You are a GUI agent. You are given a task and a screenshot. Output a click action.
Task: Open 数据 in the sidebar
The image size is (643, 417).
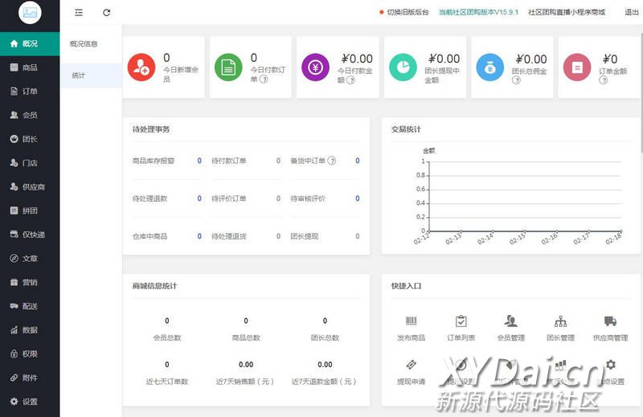pyautogui.click(x=30, y=329)
